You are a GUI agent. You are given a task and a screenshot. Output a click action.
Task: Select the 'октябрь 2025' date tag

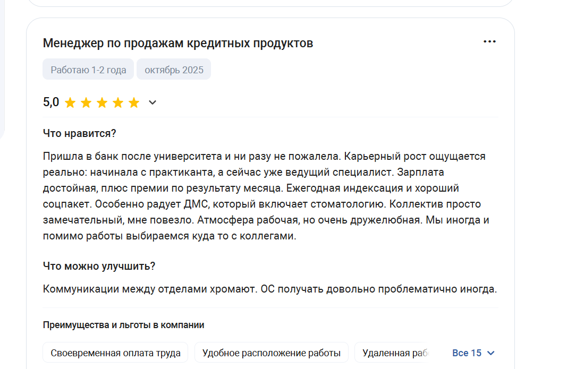click(x=174, y=70)
